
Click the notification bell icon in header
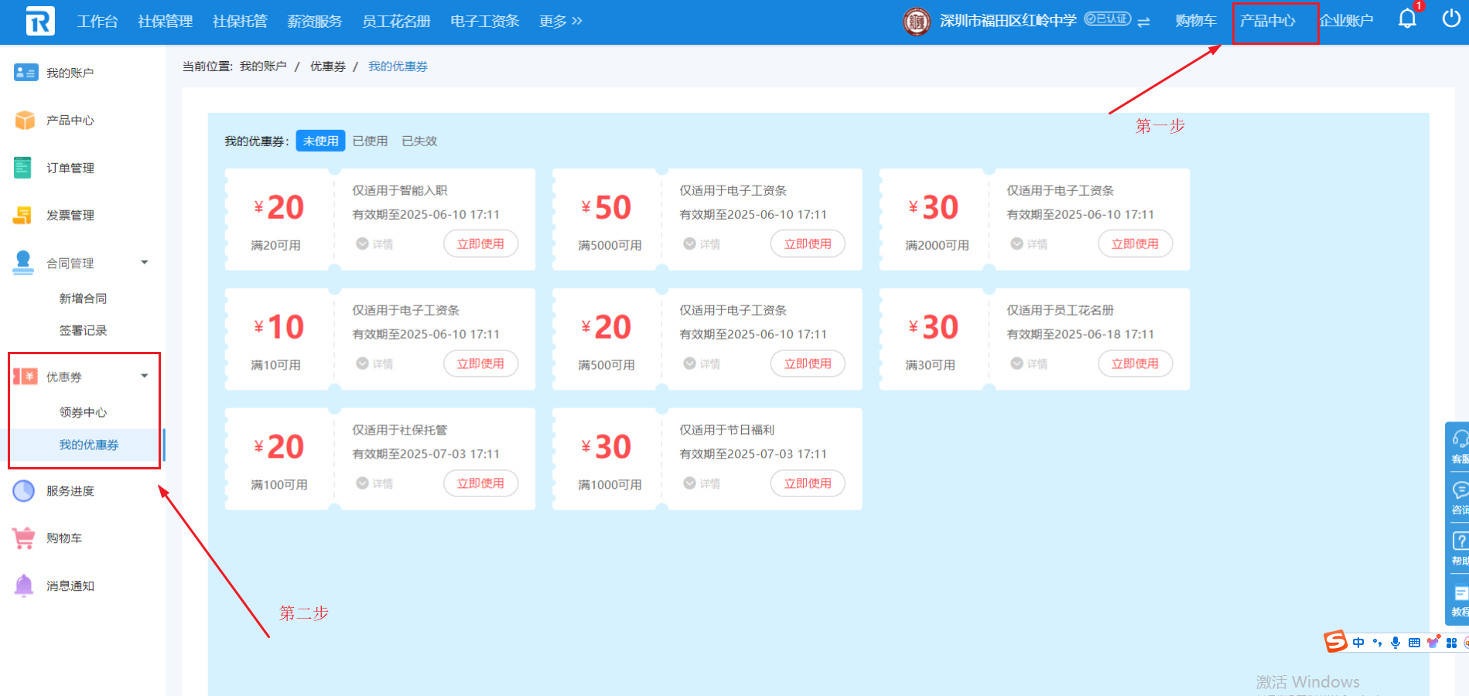(1407, 19)
